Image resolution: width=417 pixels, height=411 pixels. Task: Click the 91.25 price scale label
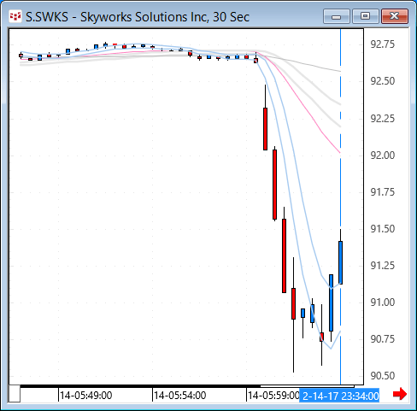click(x=383, y=266)
